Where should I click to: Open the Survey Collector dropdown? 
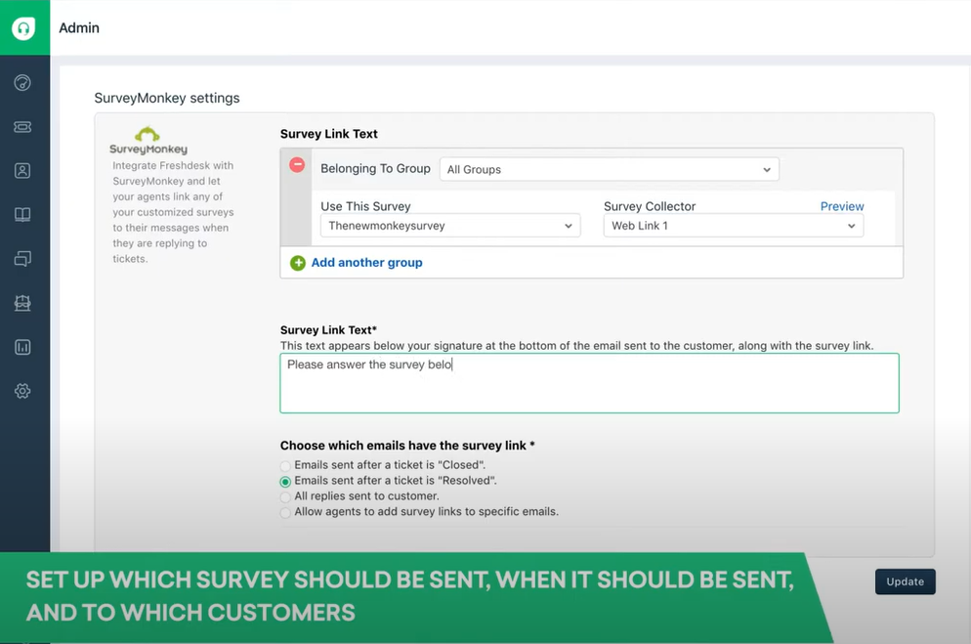click(x=733, y=226)
